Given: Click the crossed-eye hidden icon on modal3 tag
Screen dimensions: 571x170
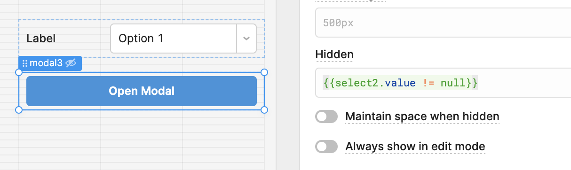Looking at the screenshot, I should pos(71,63).
